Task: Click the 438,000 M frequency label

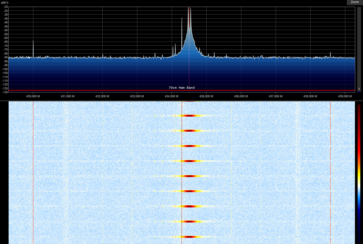Action: [310, 96]
